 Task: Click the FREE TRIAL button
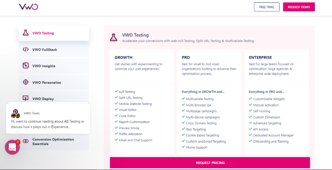click(267, 7)
